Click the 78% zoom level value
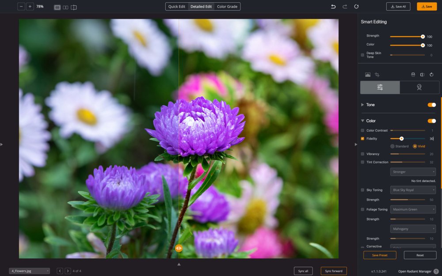Screen dimensions: 442x276 pyautogui.click(x=40, y=7)
